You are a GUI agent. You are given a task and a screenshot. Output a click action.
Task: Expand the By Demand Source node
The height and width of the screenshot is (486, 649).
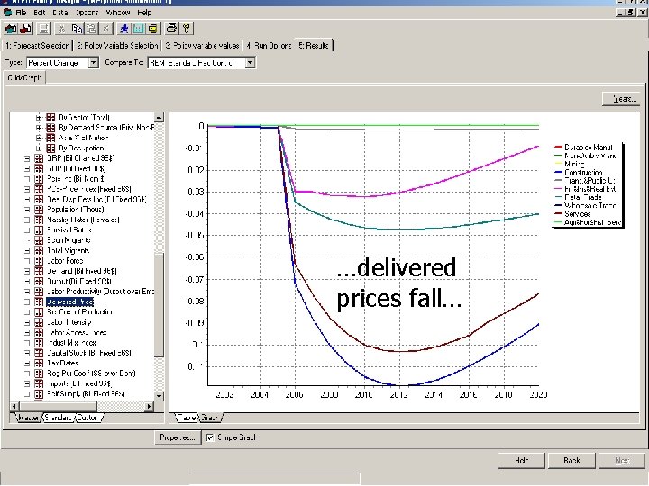[x=39, y=128]
